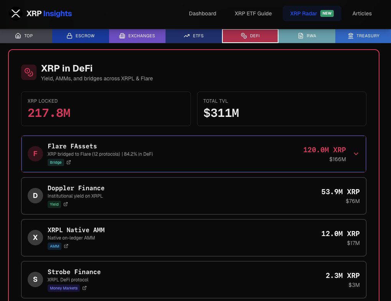Click the home icon in TOP tab
Viewport: 391px width, 301px height.
pos(18,36)
